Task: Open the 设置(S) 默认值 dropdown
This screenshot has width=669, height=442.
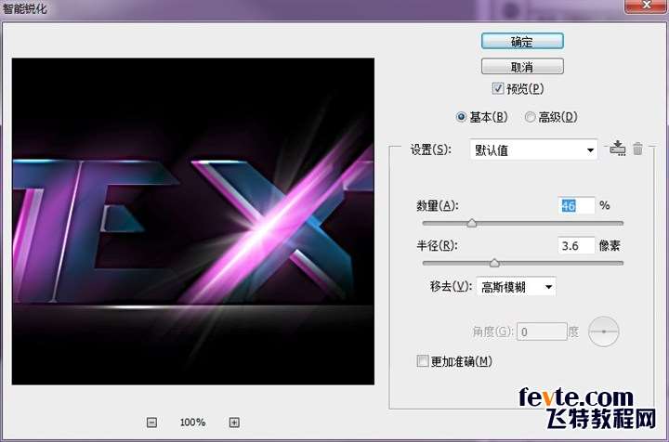Action: [533, 149]
